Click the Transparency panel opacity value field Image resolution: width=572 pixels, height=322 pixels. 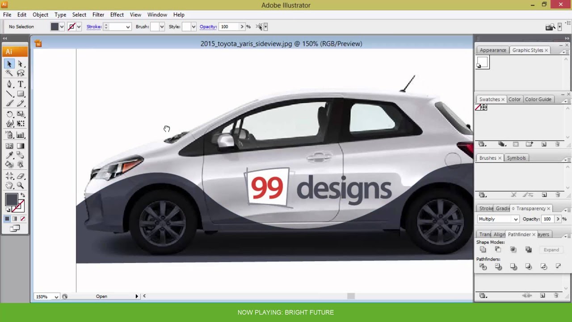click(547, 219)
